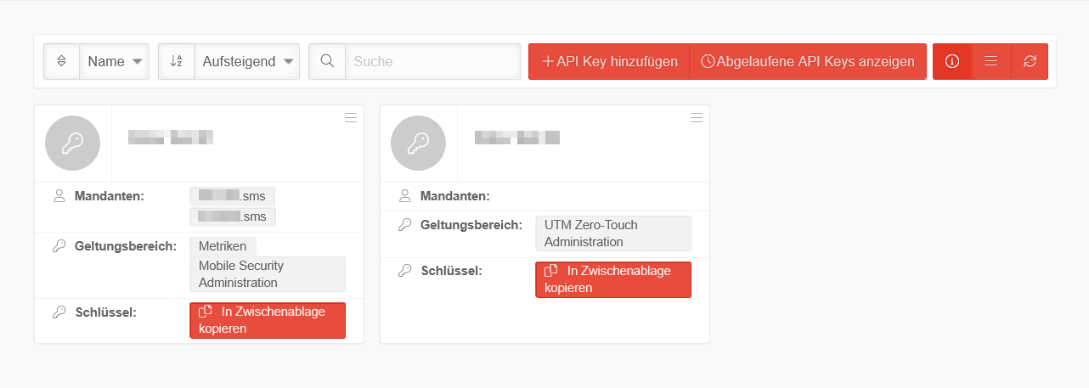The height and width of the screenshot is (388, 1089).
Task: Click the key avatar on second card
Action: (419, 143)
